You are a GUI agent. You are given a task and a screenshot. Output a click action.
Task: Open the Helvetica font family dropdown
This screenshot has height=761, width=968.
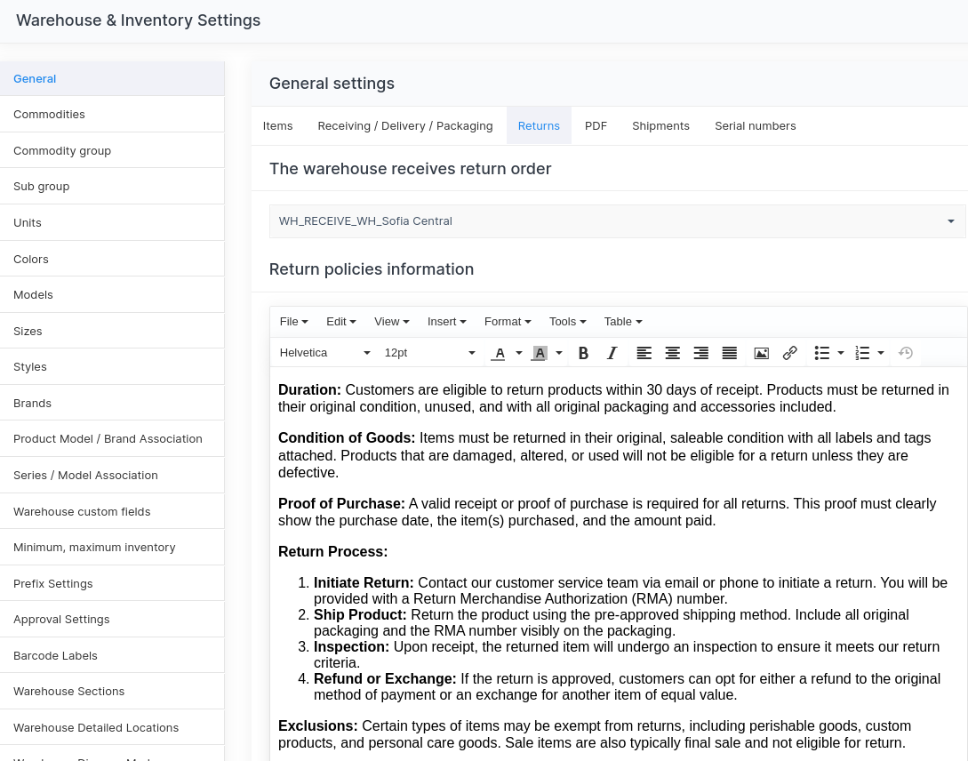[324, 353]
